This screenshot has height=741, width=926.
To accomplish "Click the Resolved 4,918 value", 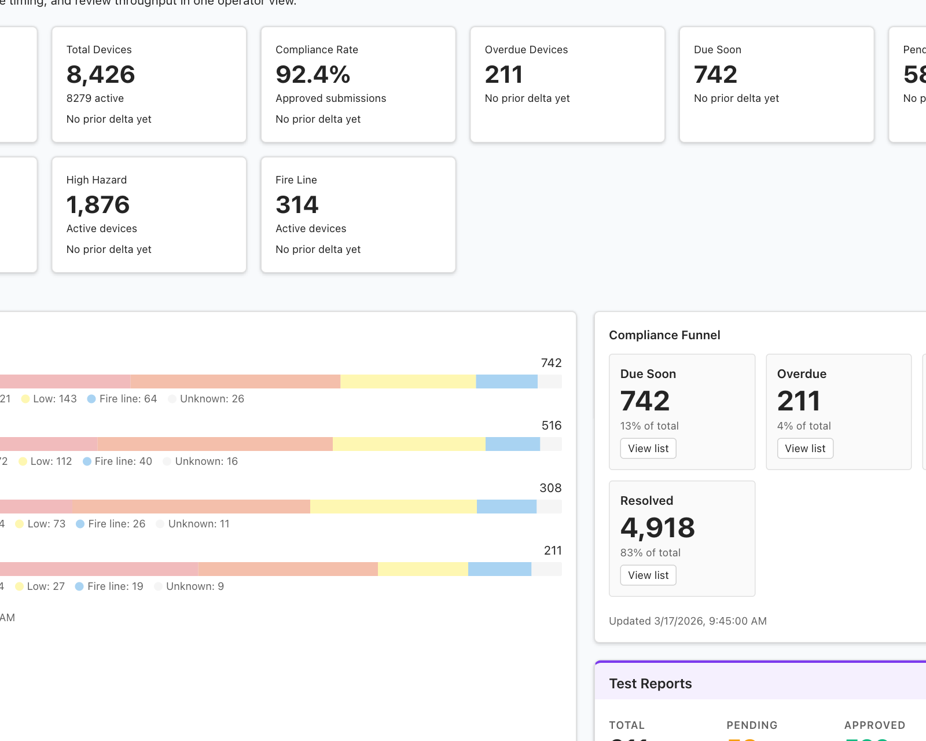I will 657,528.
